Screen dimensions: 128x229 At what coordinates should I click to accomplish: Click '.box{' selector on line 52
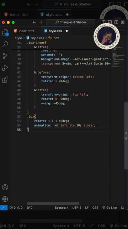pos(31,117)
